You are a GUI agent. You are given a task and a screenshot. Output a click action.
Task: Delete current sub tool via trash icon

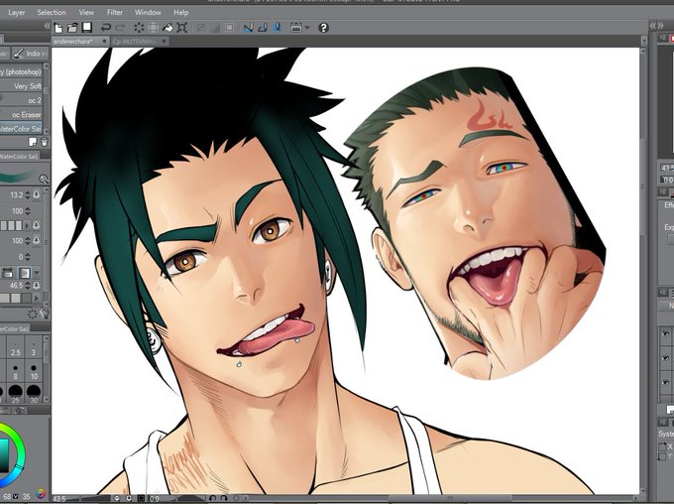(44, 142)
